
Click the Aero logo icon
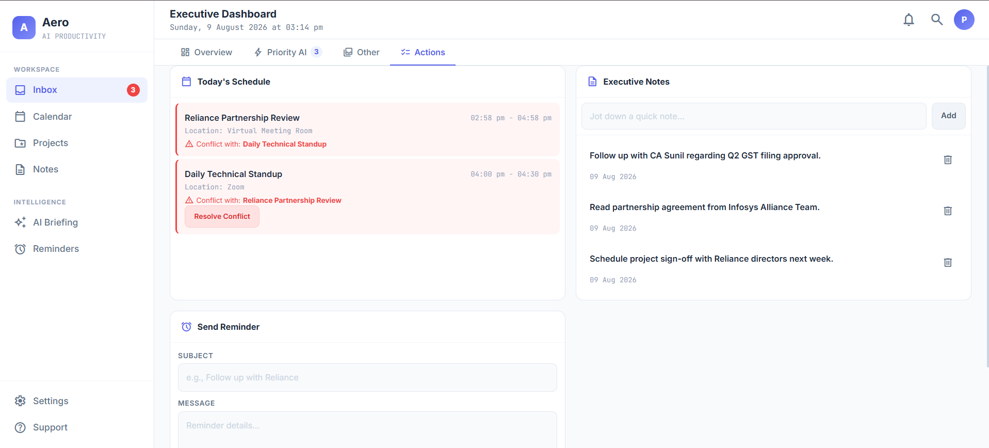pos(24,27)
